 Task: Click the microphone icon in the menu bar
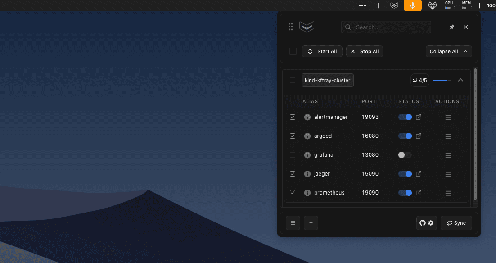(x=412, y=5)
